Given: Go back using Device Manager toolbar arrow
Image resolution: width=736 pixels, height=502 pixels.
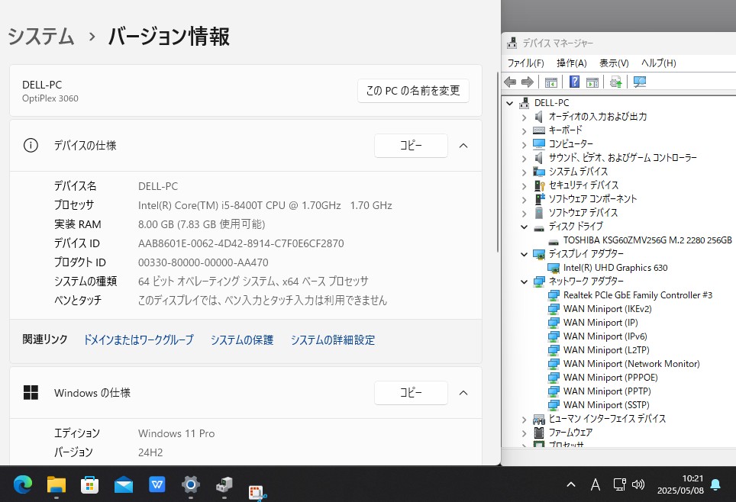Looking at the screenshot, I should tap(510, 82).
